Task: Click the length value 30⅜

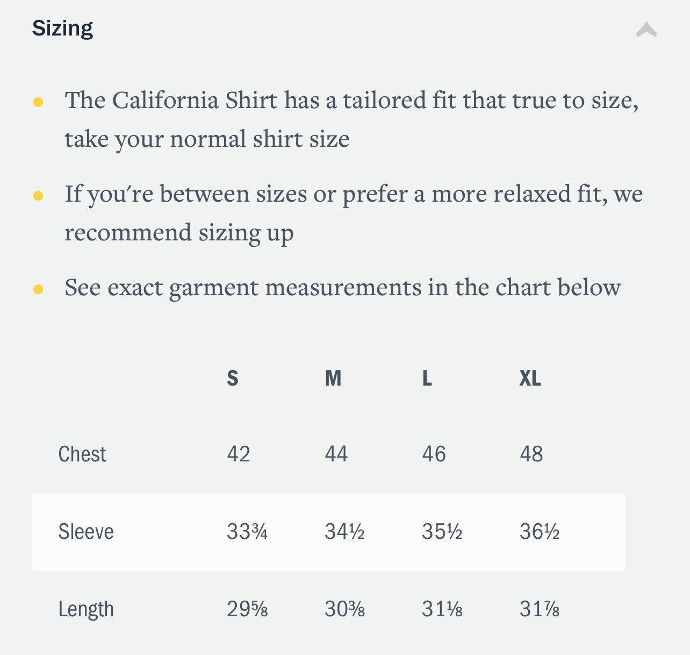Action: (x=345, y=609)
